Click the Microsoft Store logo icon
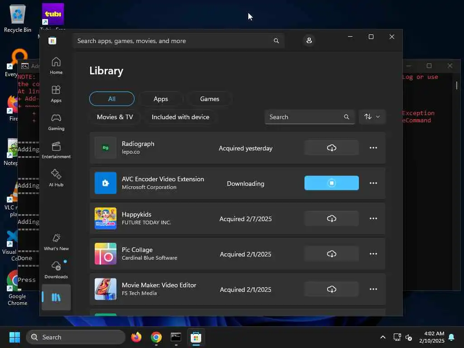464x348 pixels. click(53, 41)
